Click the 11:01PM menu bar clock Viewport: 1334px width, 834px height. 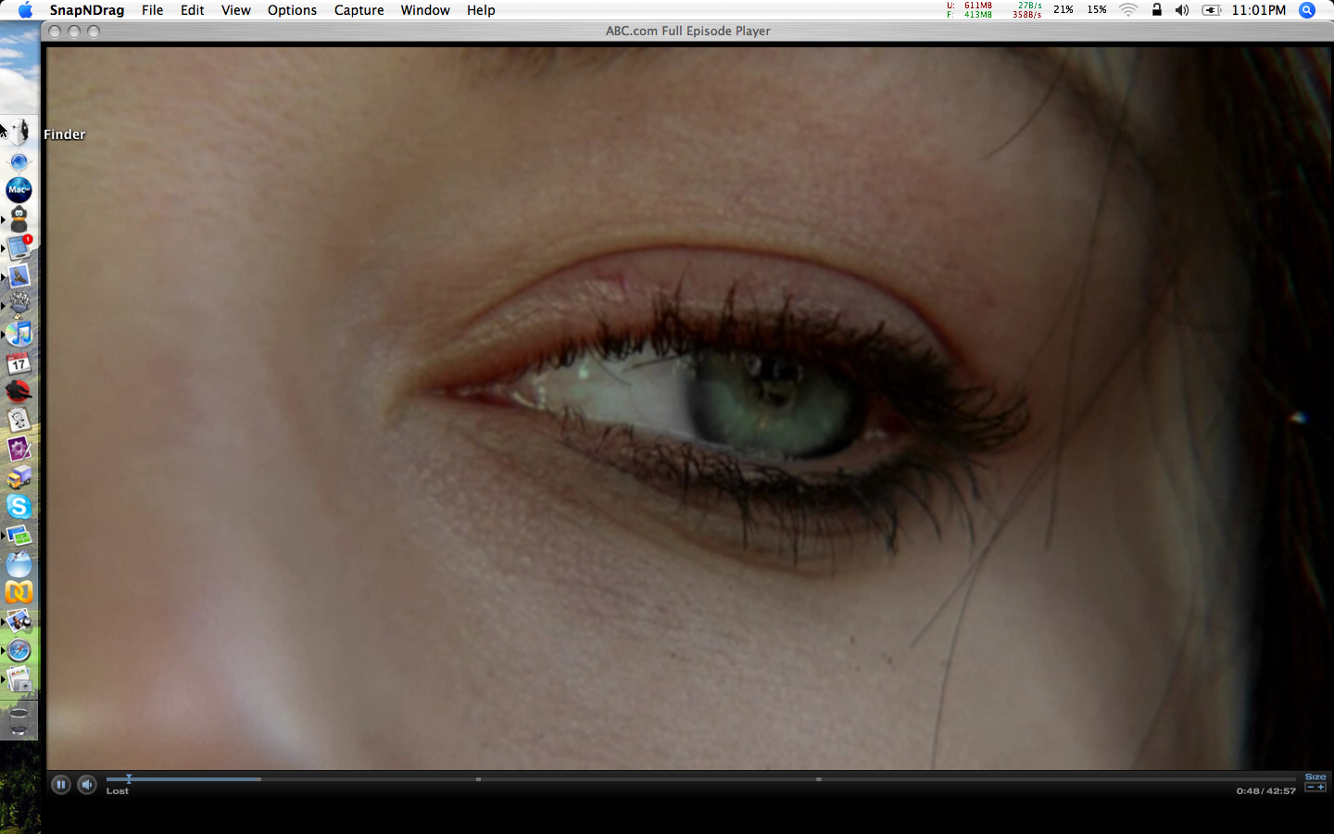point(1259,10)
